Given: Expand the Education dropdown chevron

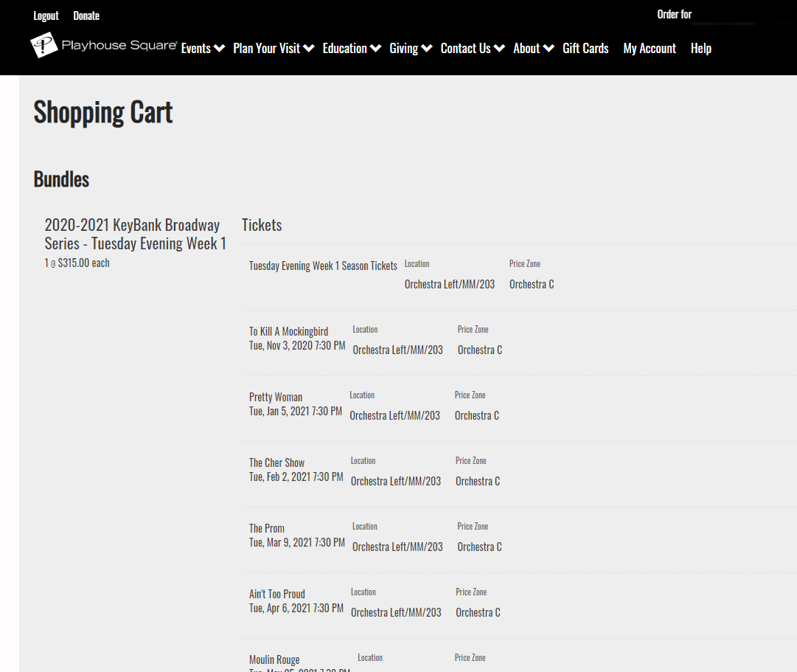Looking at the screenshot, I should click(x=375, y=49).
